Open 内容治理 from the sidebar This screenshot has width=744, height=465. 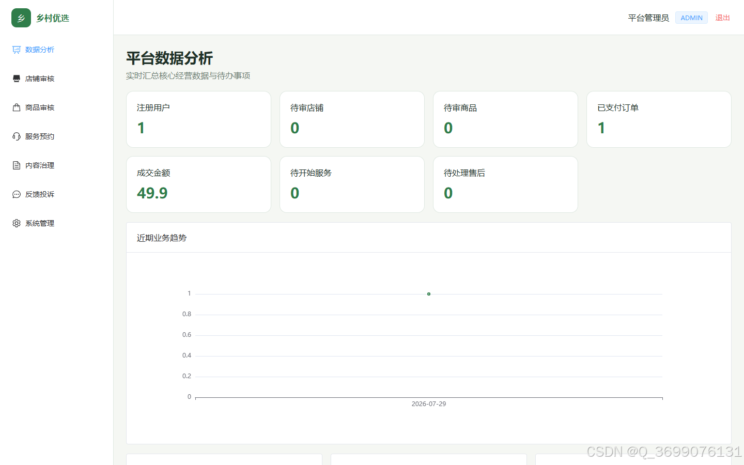57,165
